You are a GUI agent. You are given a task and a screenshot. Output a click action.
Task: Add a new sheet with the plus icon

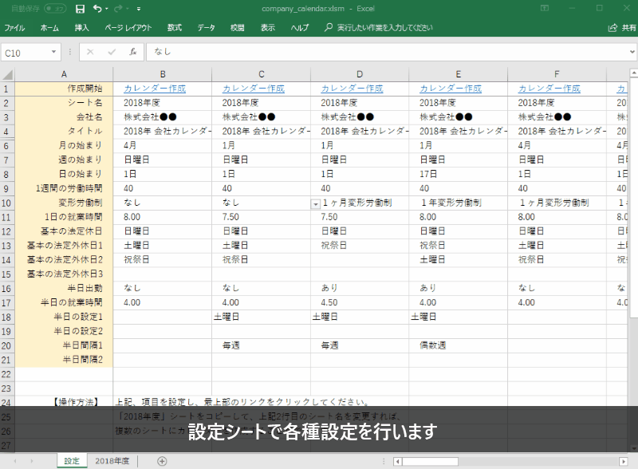162,461
